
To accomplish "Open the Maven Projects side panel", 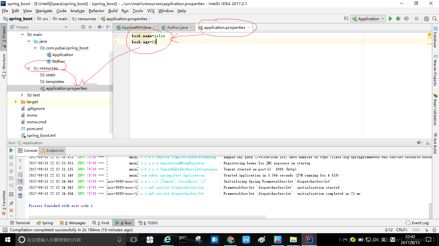I will click(435, 70).
